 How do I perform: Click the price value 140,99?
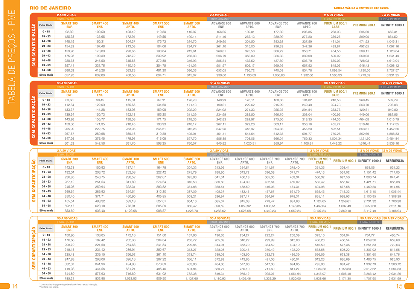tap(221, 100)
